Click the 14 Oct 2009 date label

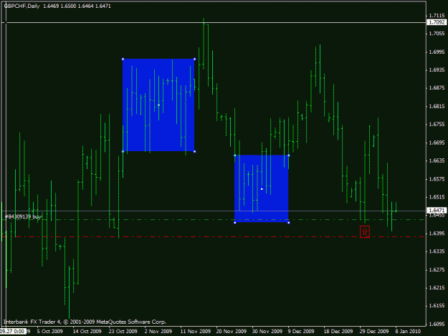(87, 331)
